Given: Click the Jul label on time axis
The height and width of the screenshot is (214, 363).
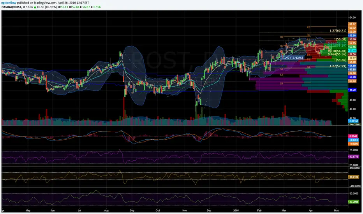Looking at the screenshot, I should pos(79,210).
